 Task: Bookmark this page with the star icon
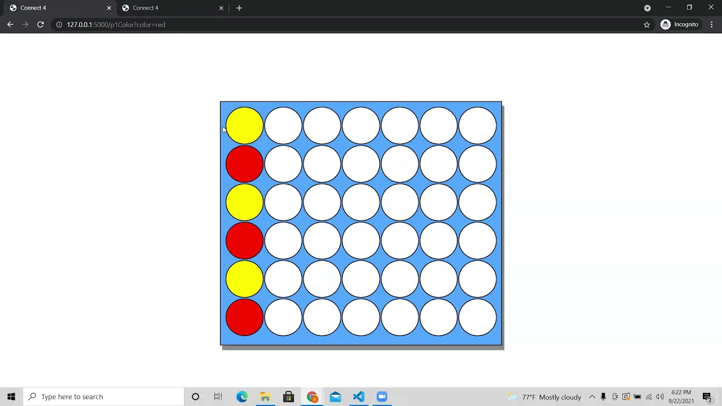click(647, 24)
